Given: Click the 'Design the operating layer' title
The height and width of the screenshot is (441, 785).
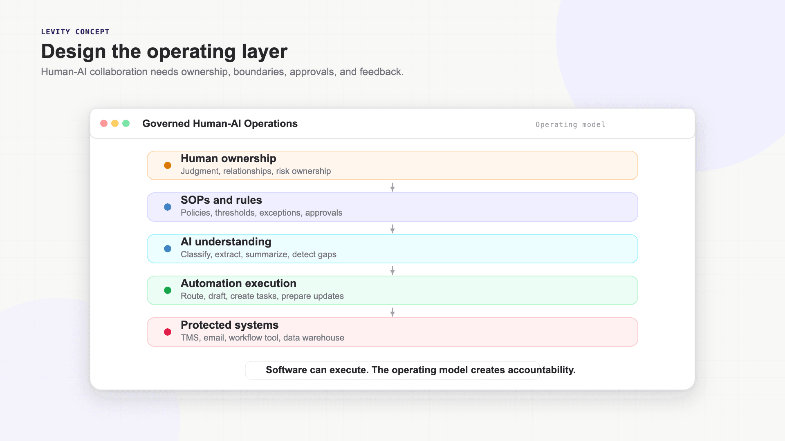Looking at the screenshot, I should tap(164, 52).
